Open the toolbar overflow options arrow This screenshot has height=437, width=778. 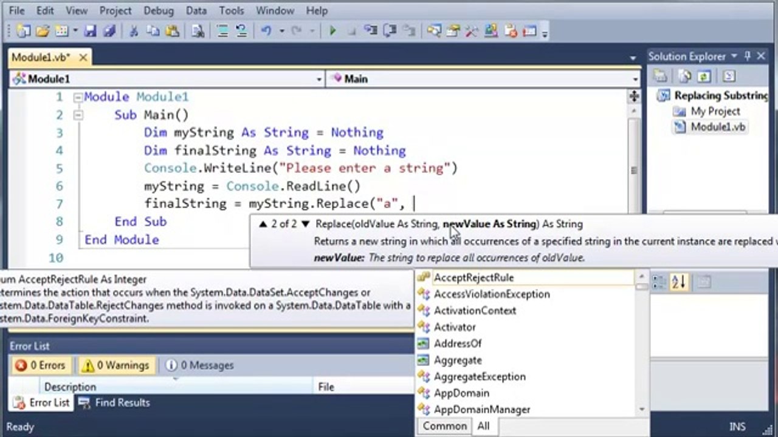544,32
